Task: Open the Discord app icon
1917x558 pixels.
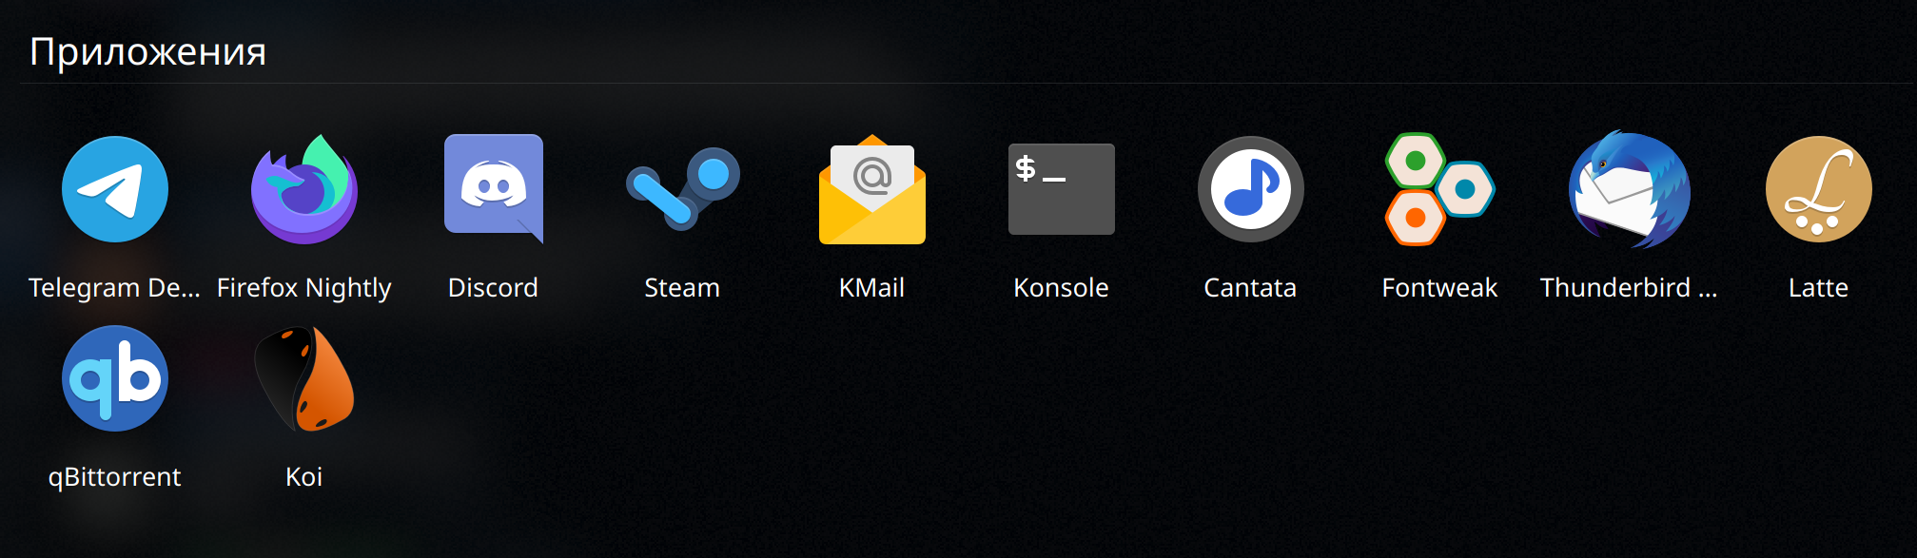Action: (494, 189)
